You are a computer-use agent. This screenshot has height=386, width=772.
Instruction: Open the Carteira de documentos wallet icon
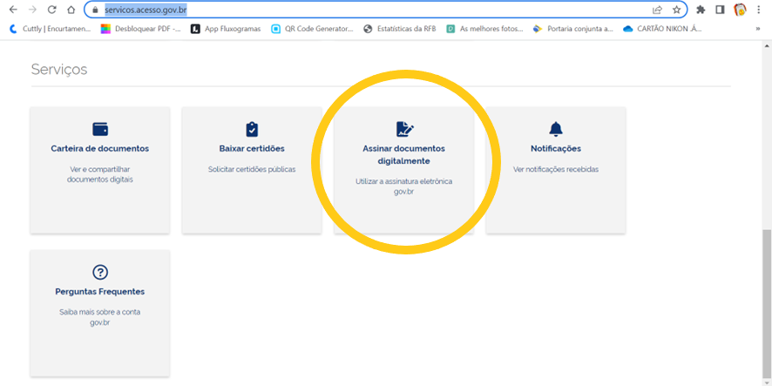pos(99,129)
